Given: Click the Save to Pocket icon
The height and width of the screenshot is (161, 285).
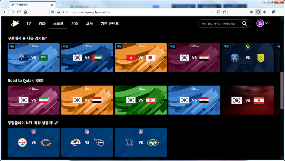Looking at the screenshot, I should point(218,12).
